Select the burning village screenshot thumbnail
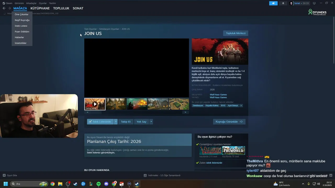Screen dimensions: 335x188 pyautogui.click(x=158, y=104)
